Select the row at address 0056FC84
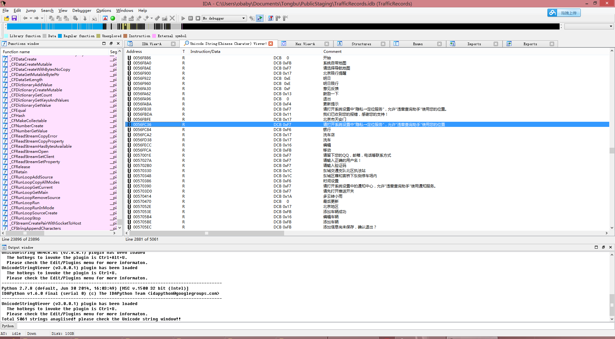This screenshot has height=339, width=615. point(367,130)
